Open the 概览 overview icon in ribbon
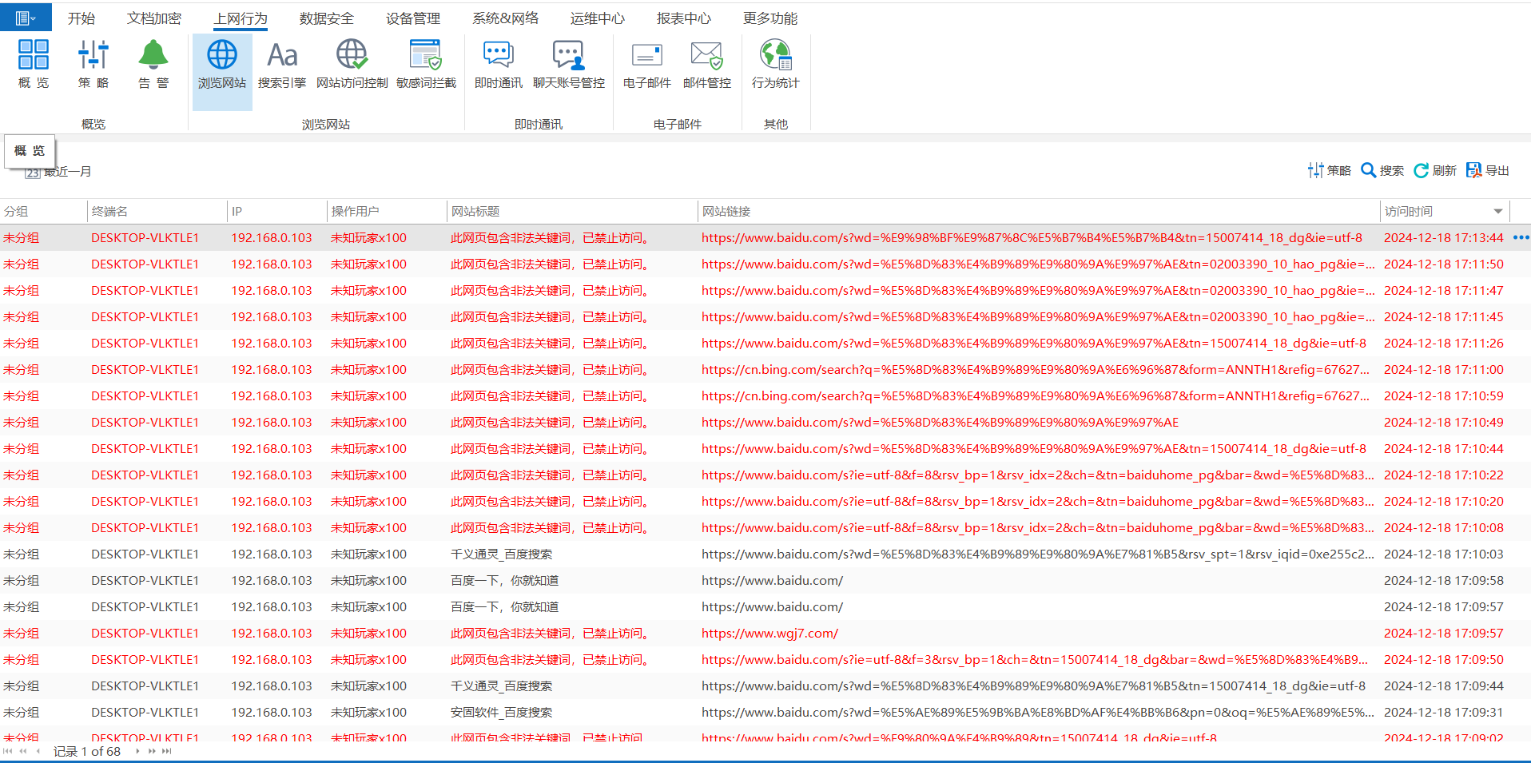 [34, 64]
